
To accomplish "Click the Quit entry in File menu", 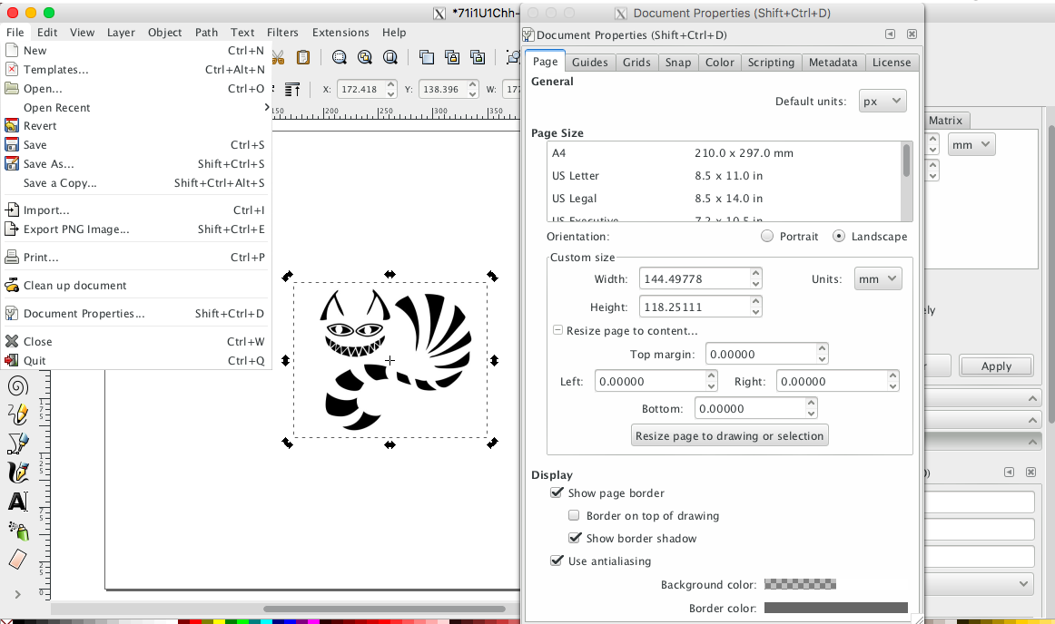I will (x=136, y=360).
